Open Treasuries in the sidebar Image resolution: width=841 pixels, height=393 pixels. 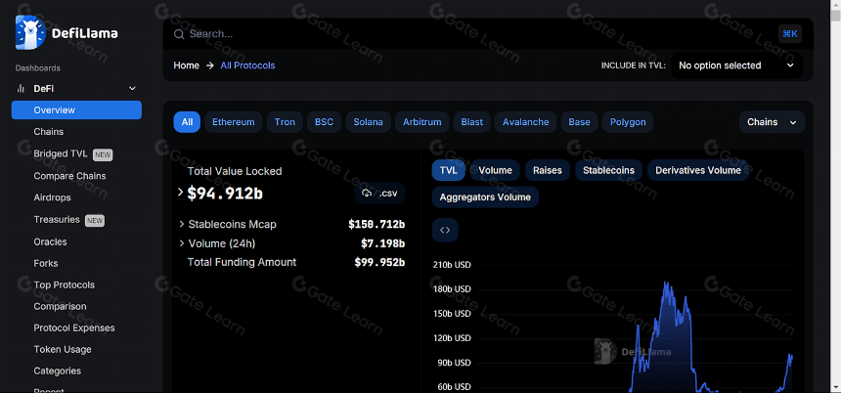coord(57,220)
